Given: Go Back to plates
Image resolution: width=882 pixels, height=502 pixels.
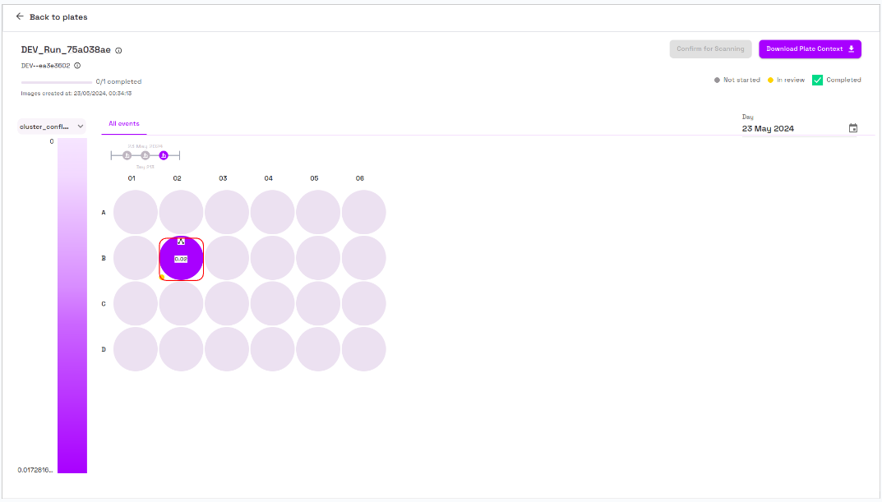Looking at the screenshot, I should (58, 16).
